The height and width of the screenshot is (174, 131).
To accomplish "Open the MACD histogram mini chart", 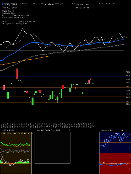I will click(16, 163).
